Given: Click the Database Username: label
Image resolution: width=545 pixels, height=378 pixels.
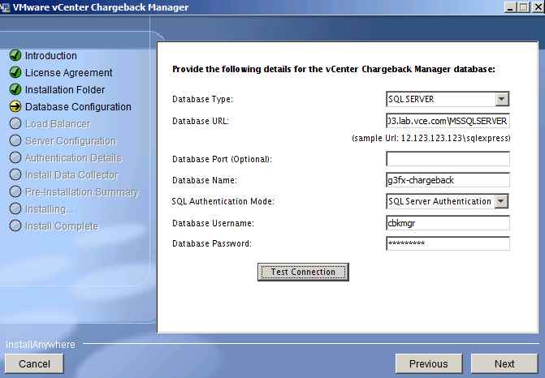Looking at the screenshot, I should point(213,223).
